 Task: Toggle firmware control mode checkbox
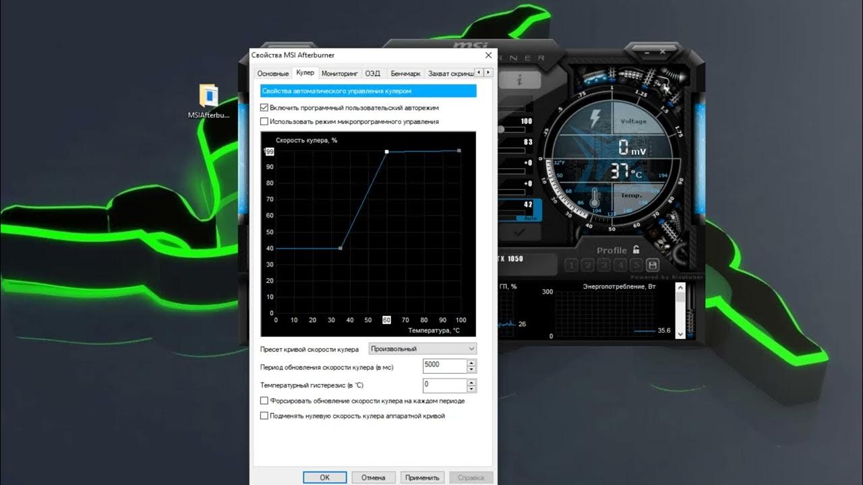[264, 121]
